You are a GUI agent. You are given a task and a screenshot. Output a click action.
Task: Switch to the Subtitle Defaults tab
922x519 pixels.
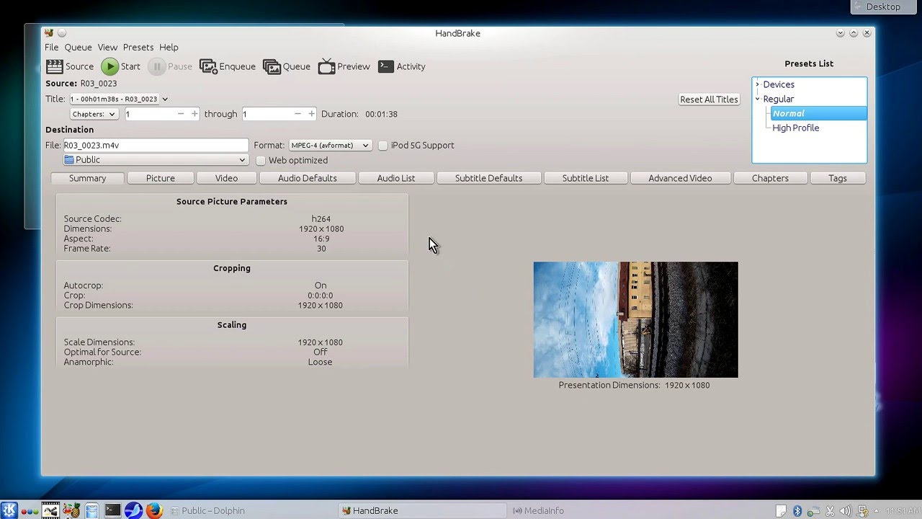(488, 178)
